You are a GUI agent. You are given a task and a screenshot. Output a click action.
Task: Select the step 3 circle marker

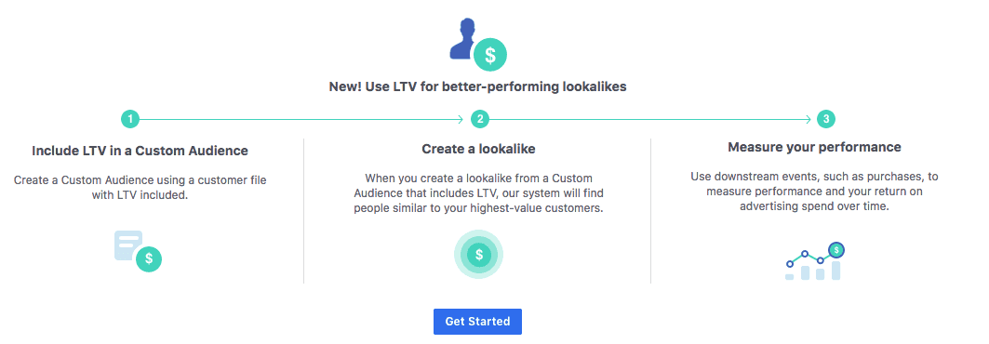coord(825,119)
